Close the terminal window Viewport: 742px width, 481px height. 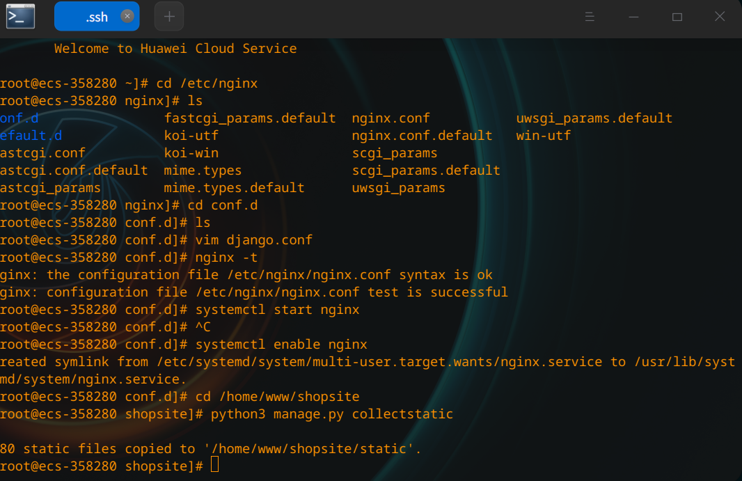click(720, 17)
